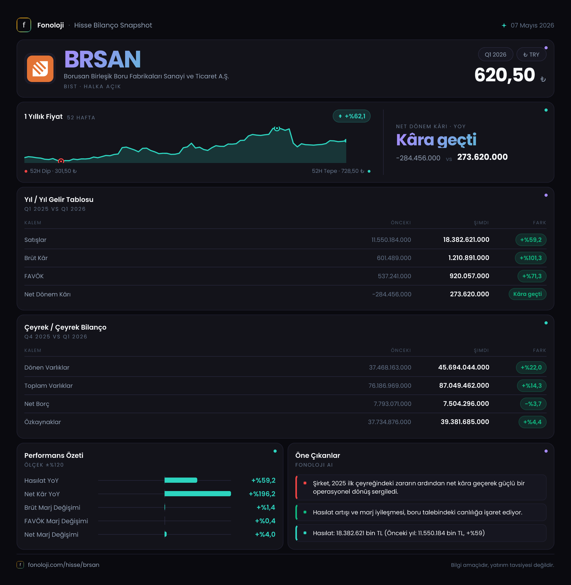Click the 1 Yıllık Fiyat chart title

point(44,117)
